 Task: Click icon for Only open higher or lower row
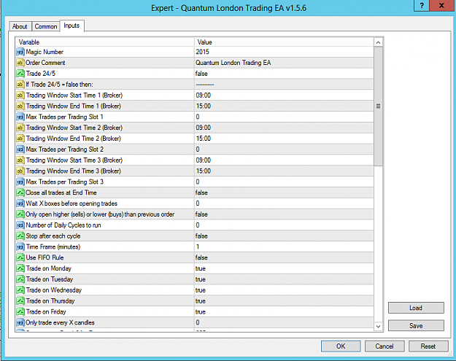(x=20, y=214)
